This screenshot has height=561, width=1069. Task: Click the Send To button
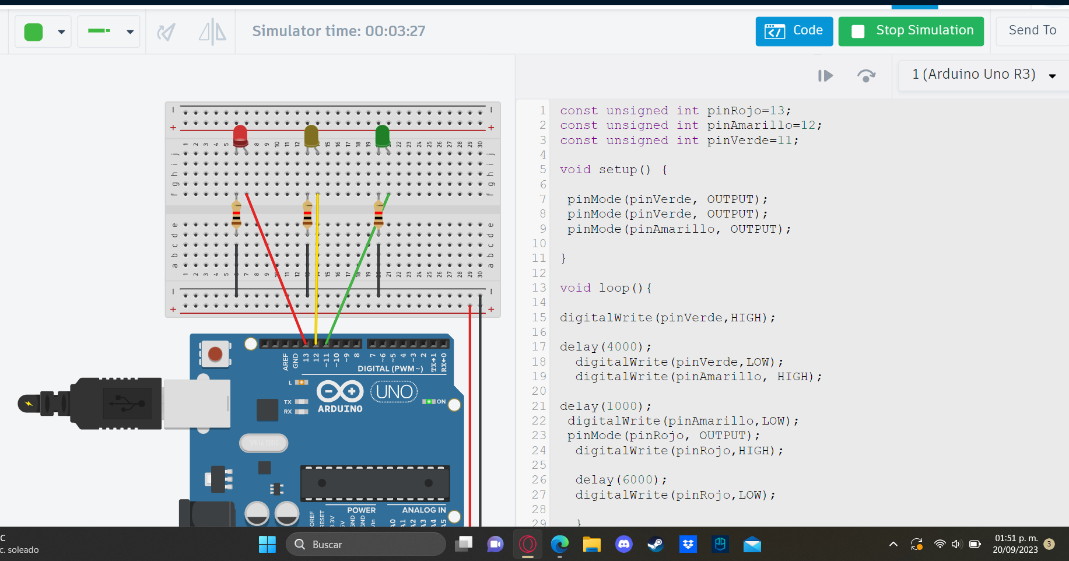point(1032,31)
